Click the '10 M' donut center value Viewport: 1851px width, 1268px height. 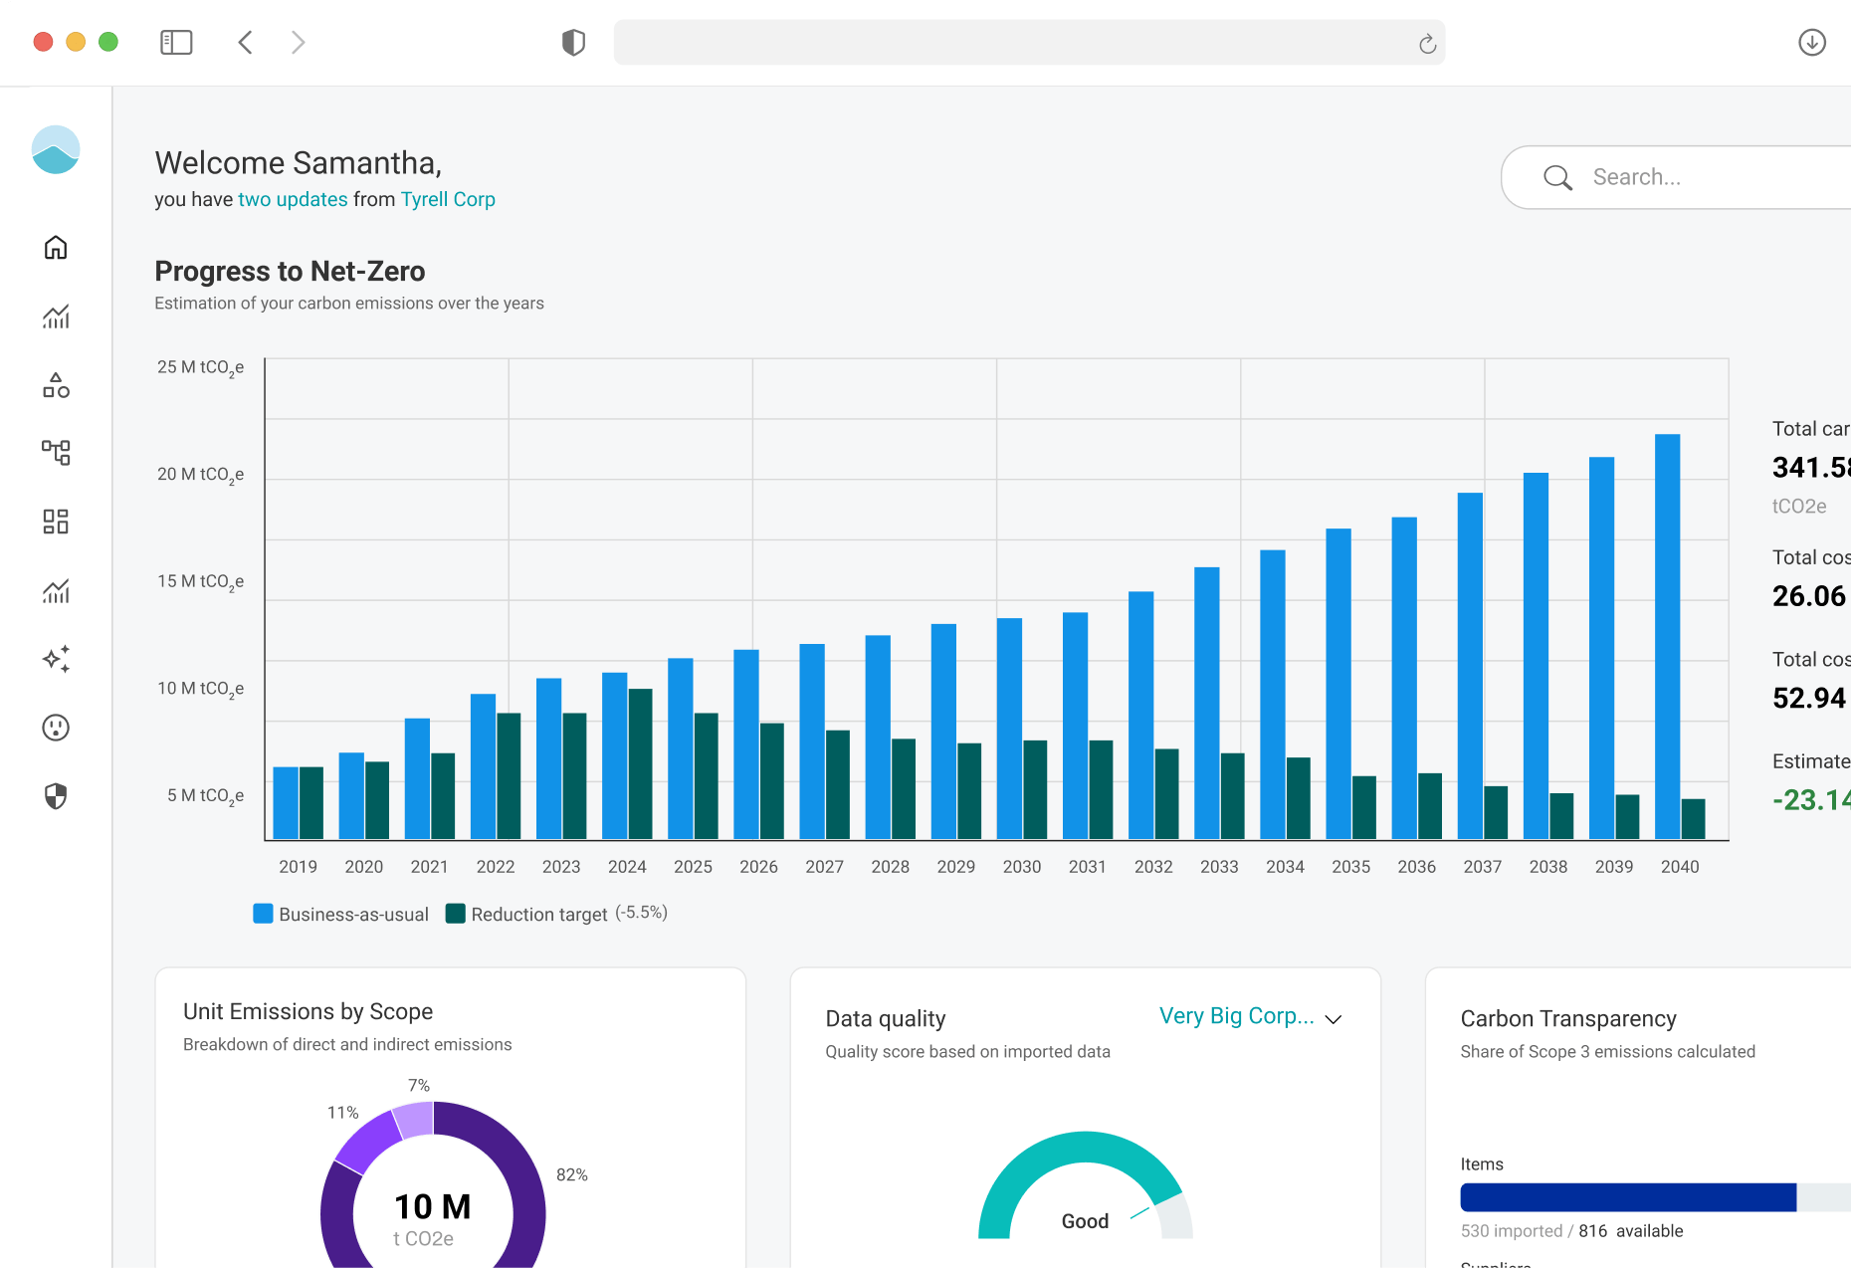(433, 1206)
